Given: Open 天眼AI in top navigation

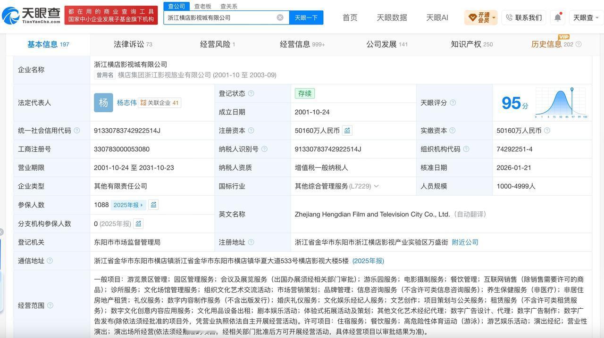Looking at the screenshot, I should [437, 17].
